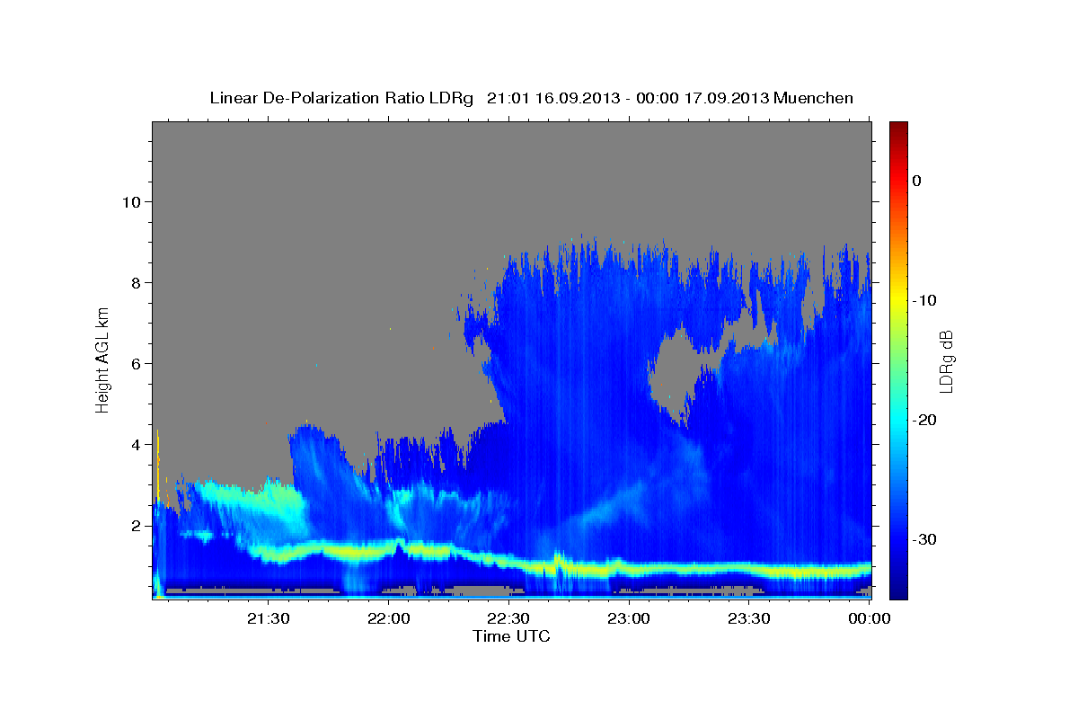Screen dimensions: 1078x719
Task: Click the height tick label 4
Action: click(134, 444)
